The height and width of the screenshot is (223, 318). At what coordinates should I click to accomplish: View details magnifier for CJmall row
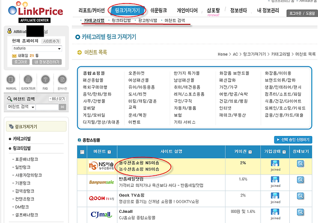coord(300,212)
